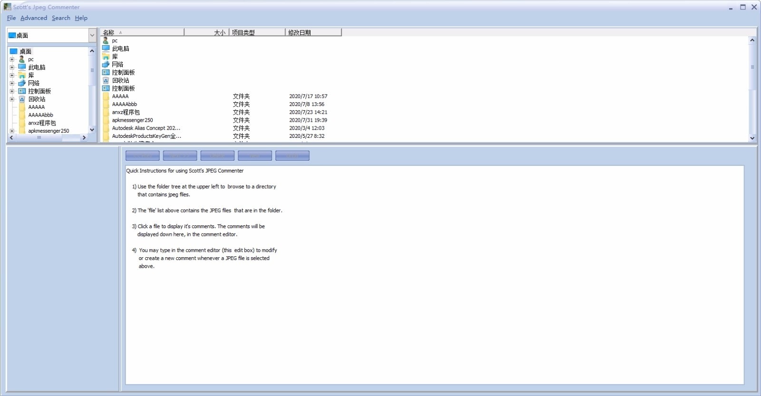Click the 库 library icon in the file list
This screenshot has height=396, width=761.
click(x=106, y=56)
